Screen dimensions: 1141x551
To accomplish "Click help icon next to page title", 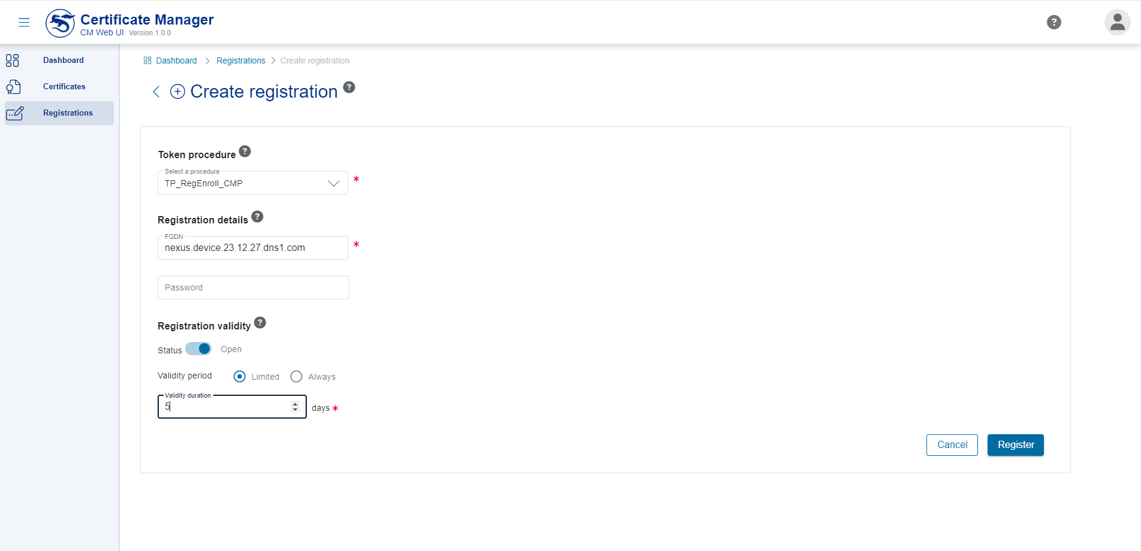I will click(x=349, y=87).
